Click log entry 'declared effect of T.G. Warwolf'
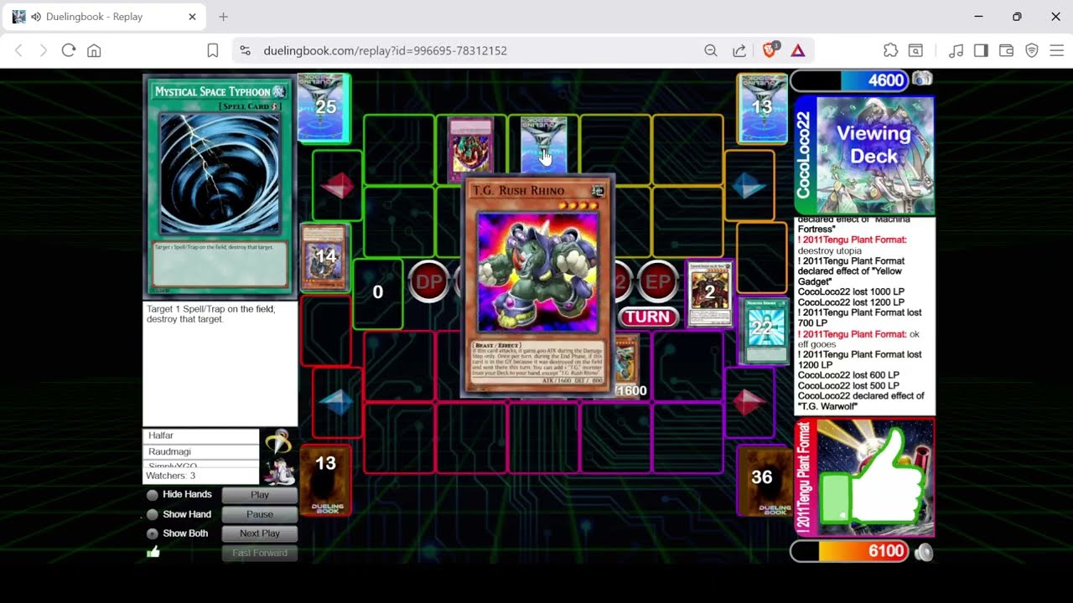The image size is (1073, 603). pos(861,401)
